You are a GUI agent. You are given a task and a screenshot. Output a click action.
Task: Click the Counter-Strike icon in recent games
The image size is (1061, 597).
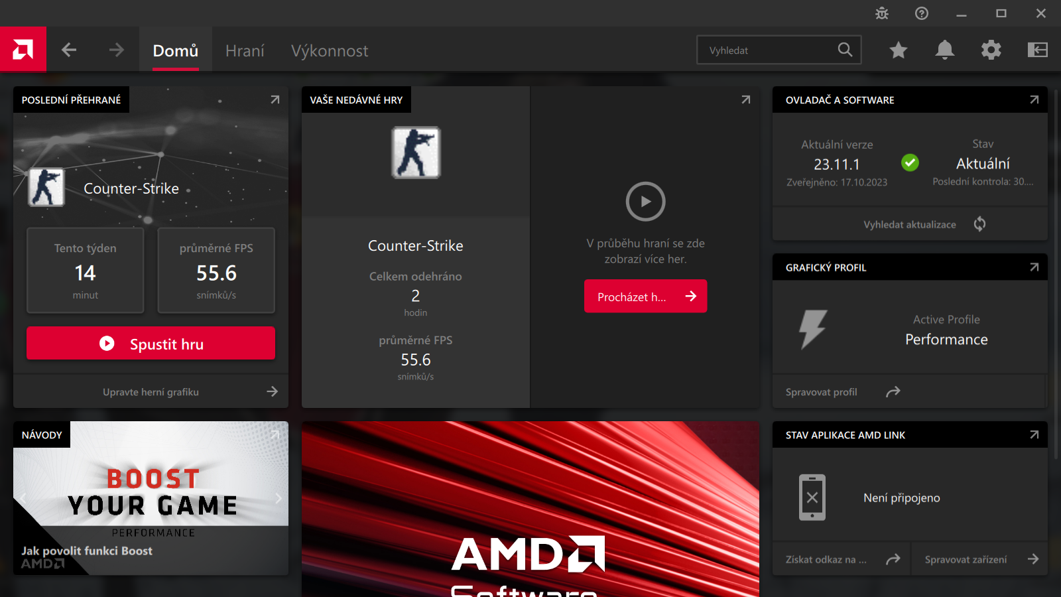click(x=416, y=153)
